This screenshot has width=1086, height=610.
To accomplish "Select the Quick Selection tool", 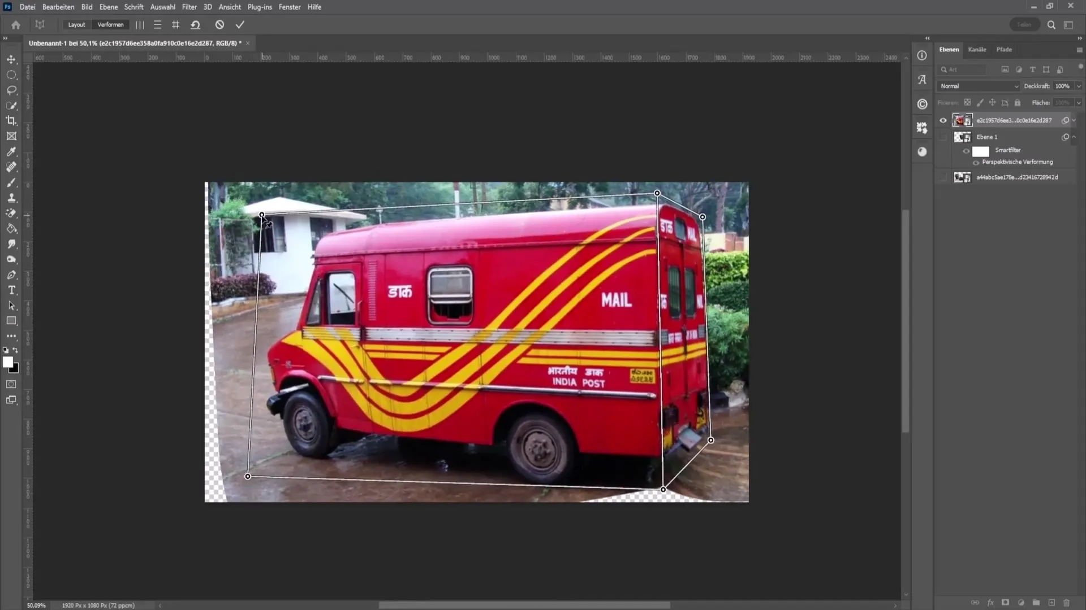I will pyautogui.click(x=11, y=106).
